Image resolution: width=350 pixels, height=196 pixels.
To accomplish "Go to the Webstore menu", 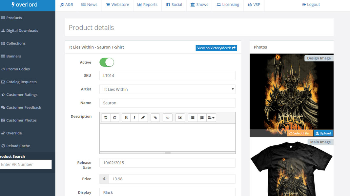I will click(117, 5).
